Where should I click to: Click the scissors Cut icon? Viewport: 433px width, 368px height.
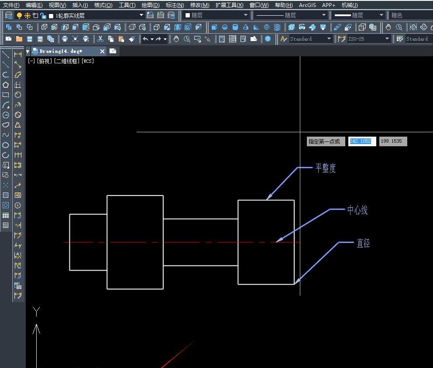coord(100,39)
